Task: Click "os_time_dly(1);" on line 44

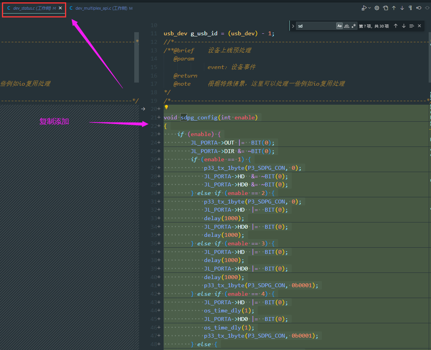Action: 229,310
